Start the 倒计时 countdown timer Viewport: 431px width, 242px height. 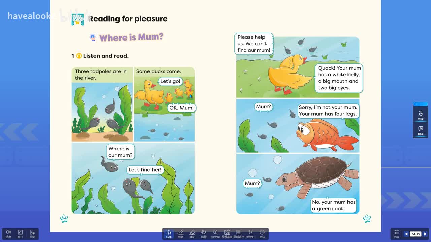[x=251, y=234]
